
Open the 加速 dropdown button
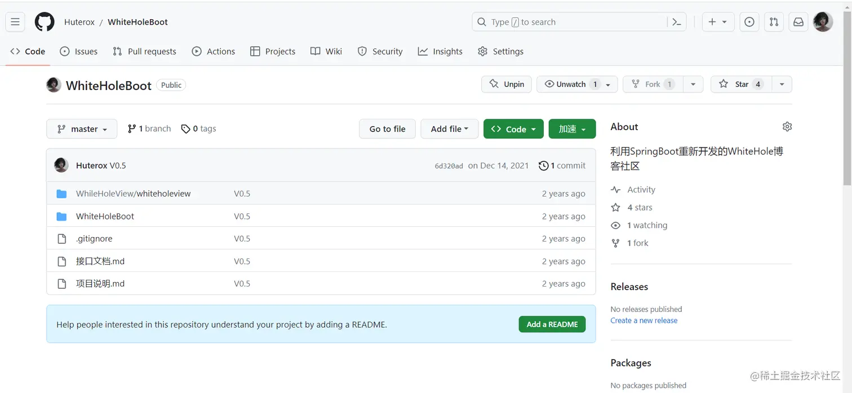(x=572, y=129)
